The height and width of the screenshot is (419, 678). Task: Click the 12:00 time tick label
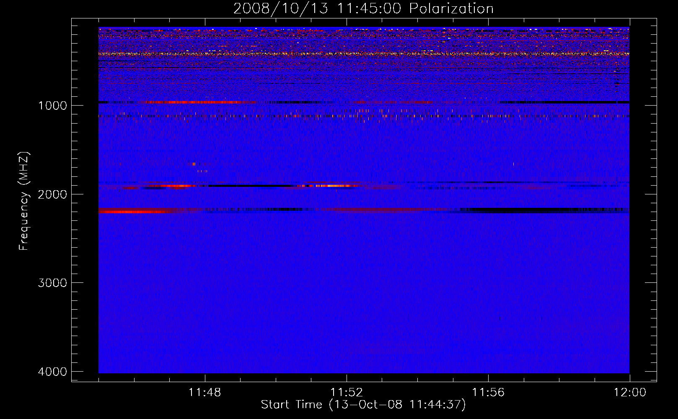(x=630, y=393)
